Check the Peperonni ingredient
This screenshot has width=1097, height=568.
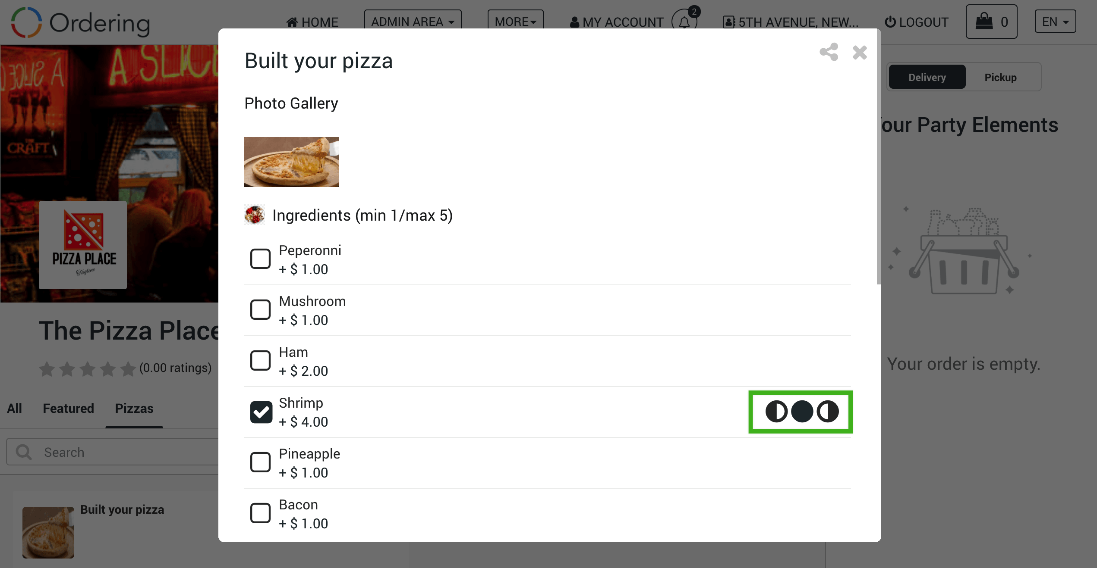(x=260, y=259)
